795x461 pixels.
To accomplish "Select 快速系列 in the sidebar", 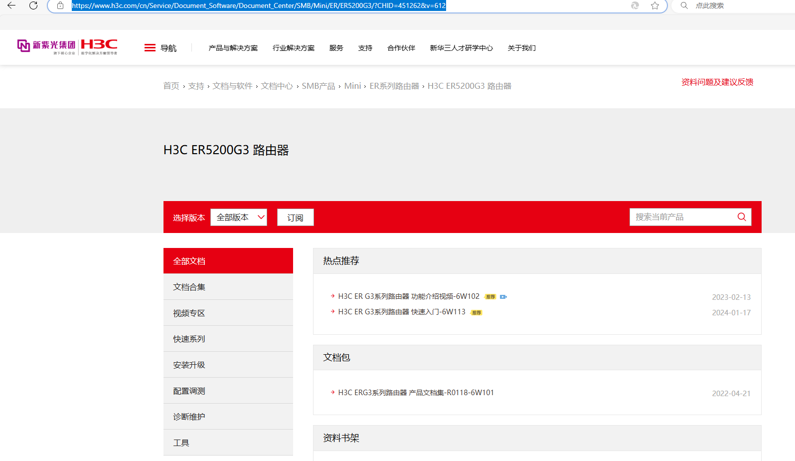I will 228,339.
